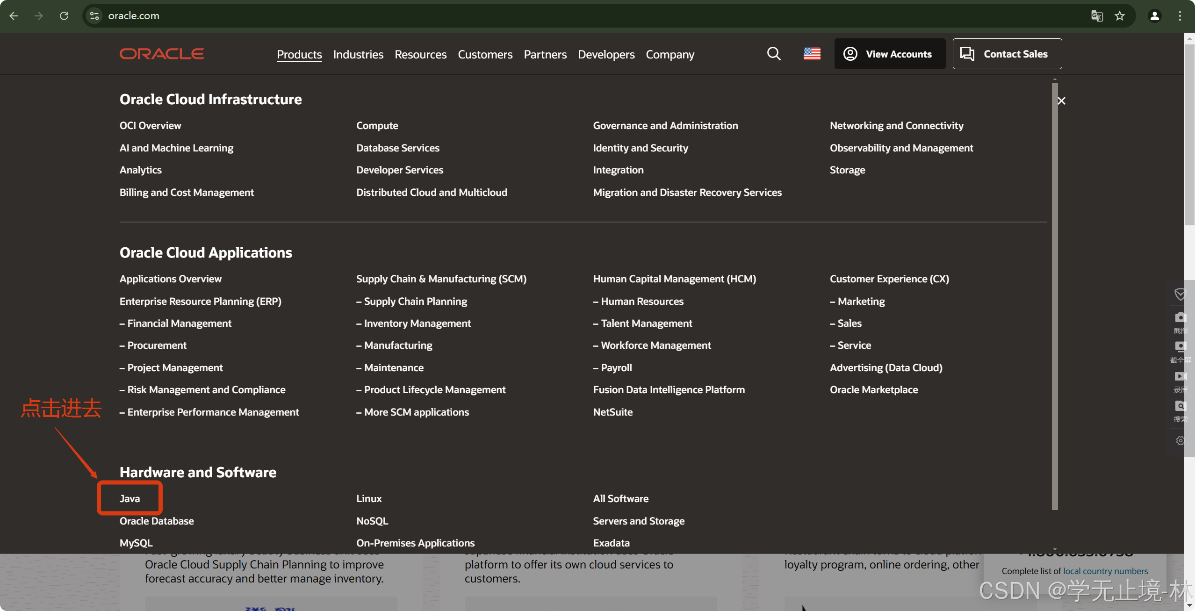Click the US flag country selector

coord(812,54)
